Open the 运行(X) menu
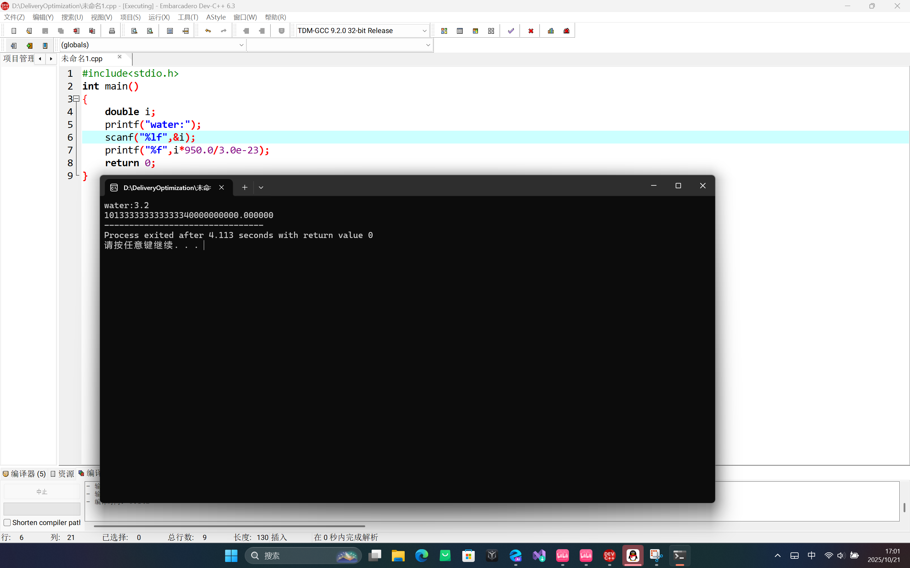 click(x=159, y=17)
